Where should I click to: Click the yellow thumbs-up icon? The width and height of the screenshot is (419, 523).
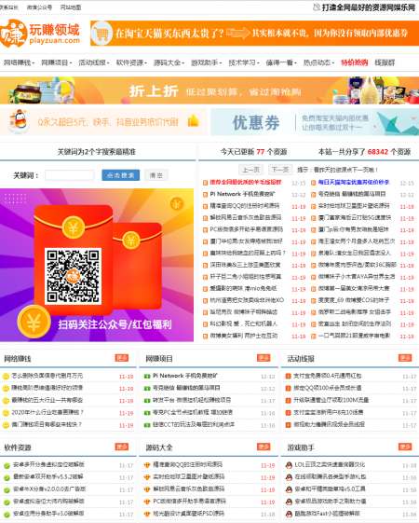point(193,121)
